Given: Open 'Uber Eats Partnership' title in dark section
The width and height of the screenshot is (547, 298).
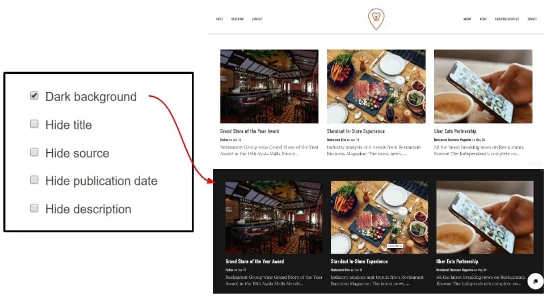Looking at the screenshot, I should coord(457,261).
